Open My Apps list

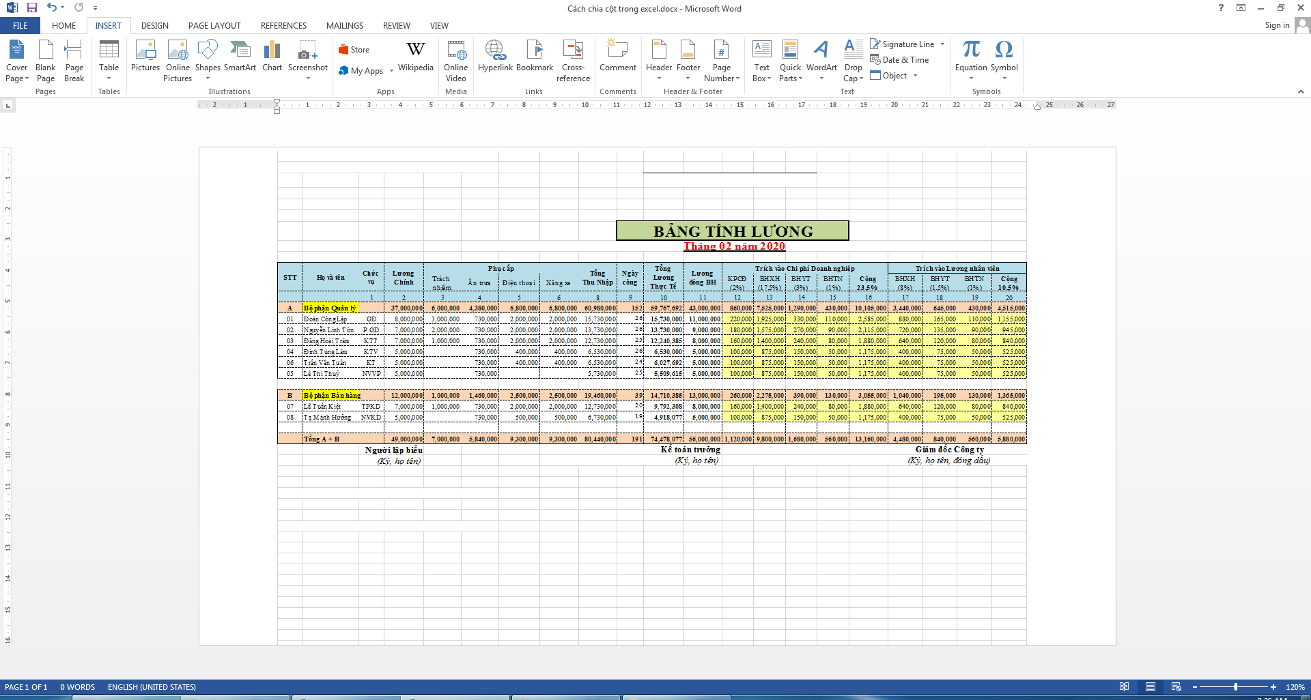coord(362,71)
